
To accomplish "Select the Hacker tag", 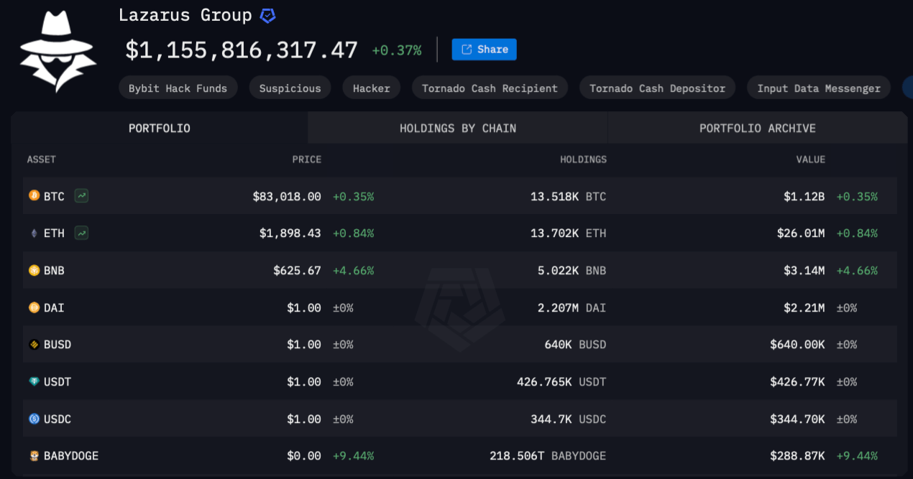I will (371, 88).
